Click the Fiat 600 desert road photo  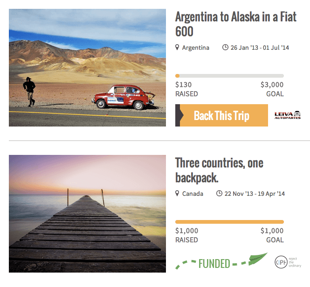click(87, 67)
